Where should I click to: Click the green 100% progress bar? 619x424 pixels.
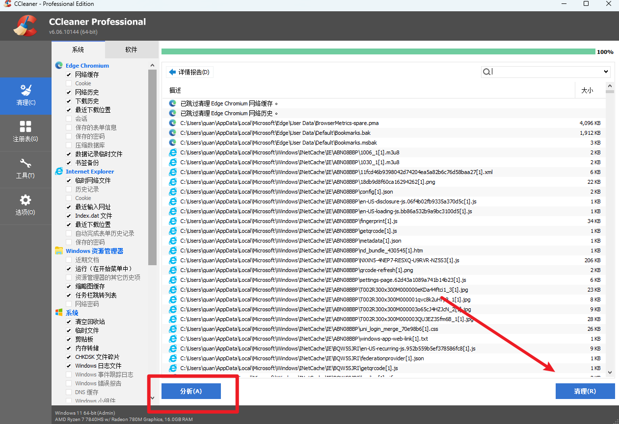click(x=378, y=51)
